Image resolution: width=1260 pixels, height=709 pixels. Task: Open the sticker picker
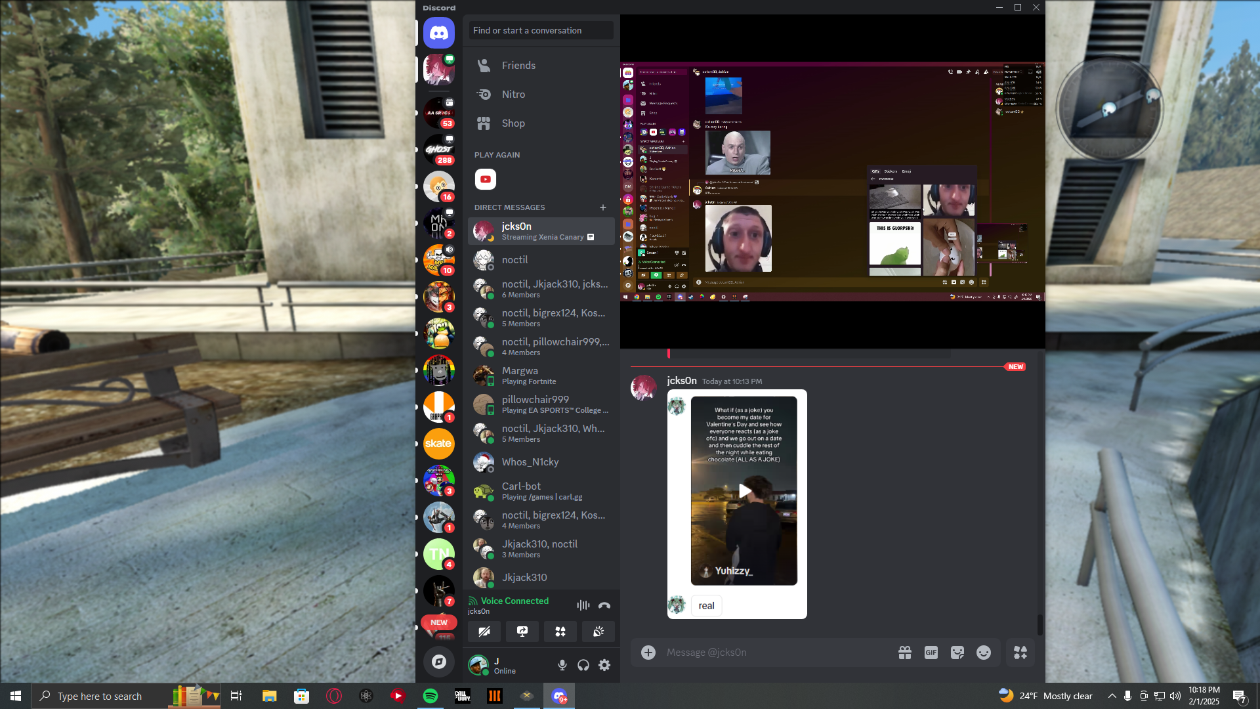pyautogui.click(x=957, y=653)
